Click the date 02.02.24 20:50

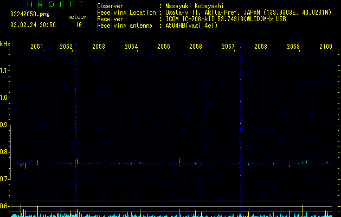click(33, 25)
